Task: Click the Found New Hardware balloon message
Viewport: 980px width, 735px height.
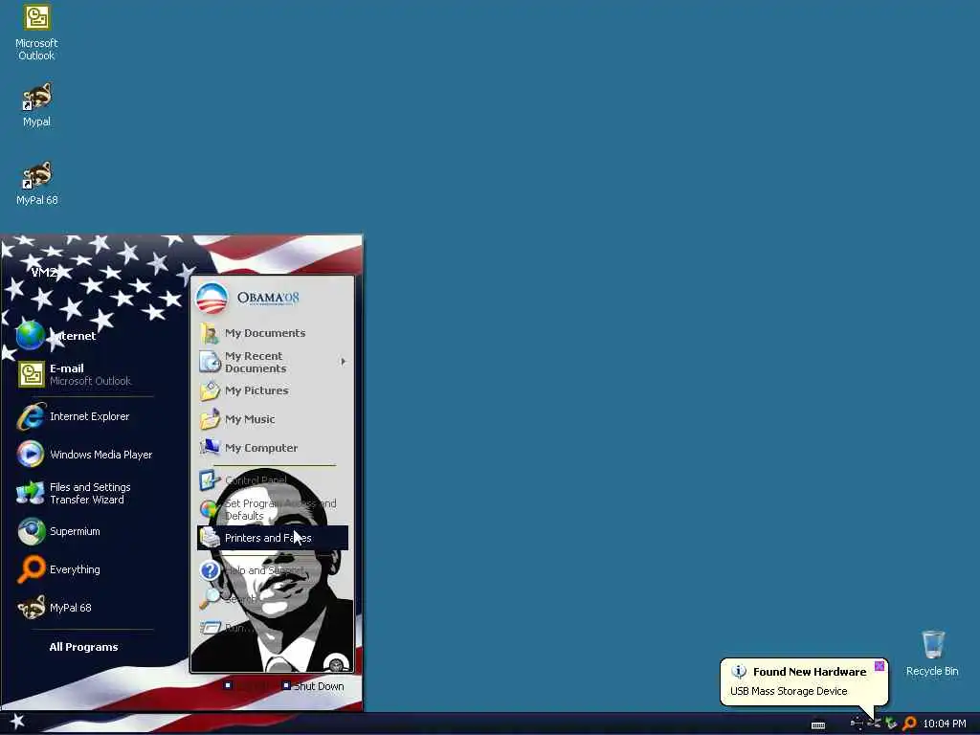Action: tap(789, 691)
